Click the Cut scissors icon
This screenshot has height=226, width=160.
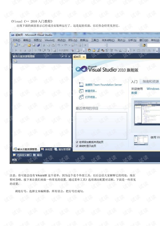tap(44, 45)
